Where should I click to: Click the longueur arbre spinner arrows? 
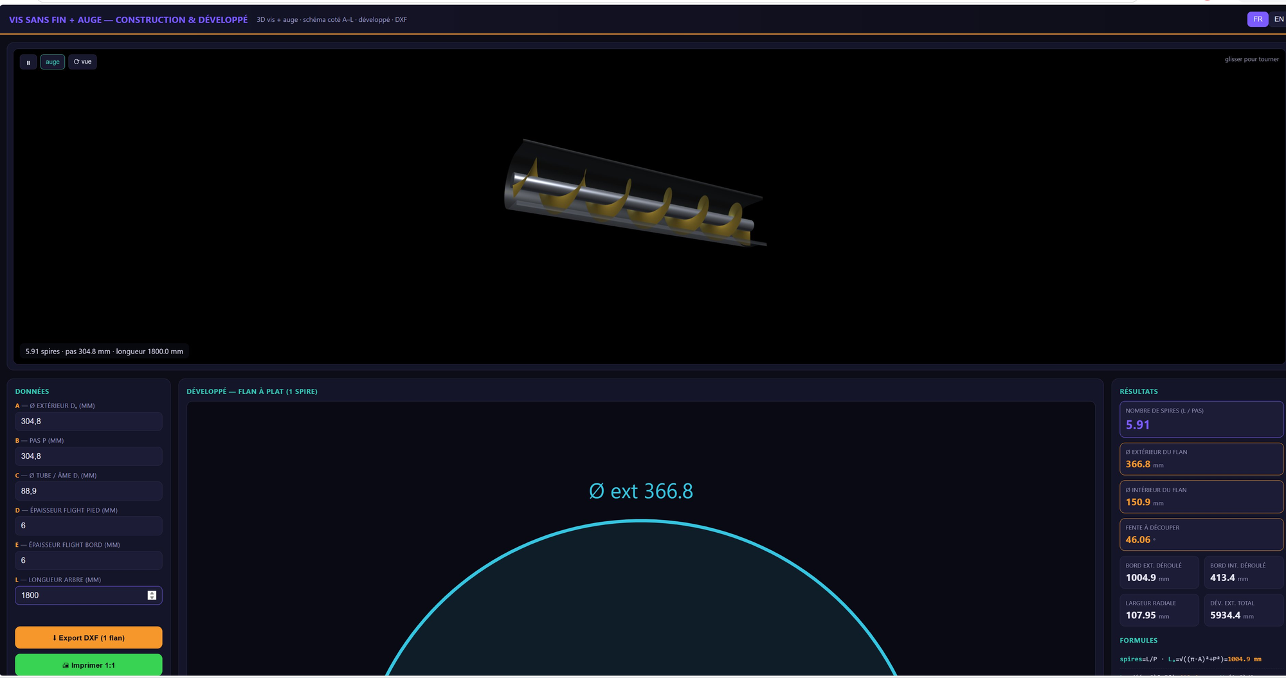tap(152, 595)
